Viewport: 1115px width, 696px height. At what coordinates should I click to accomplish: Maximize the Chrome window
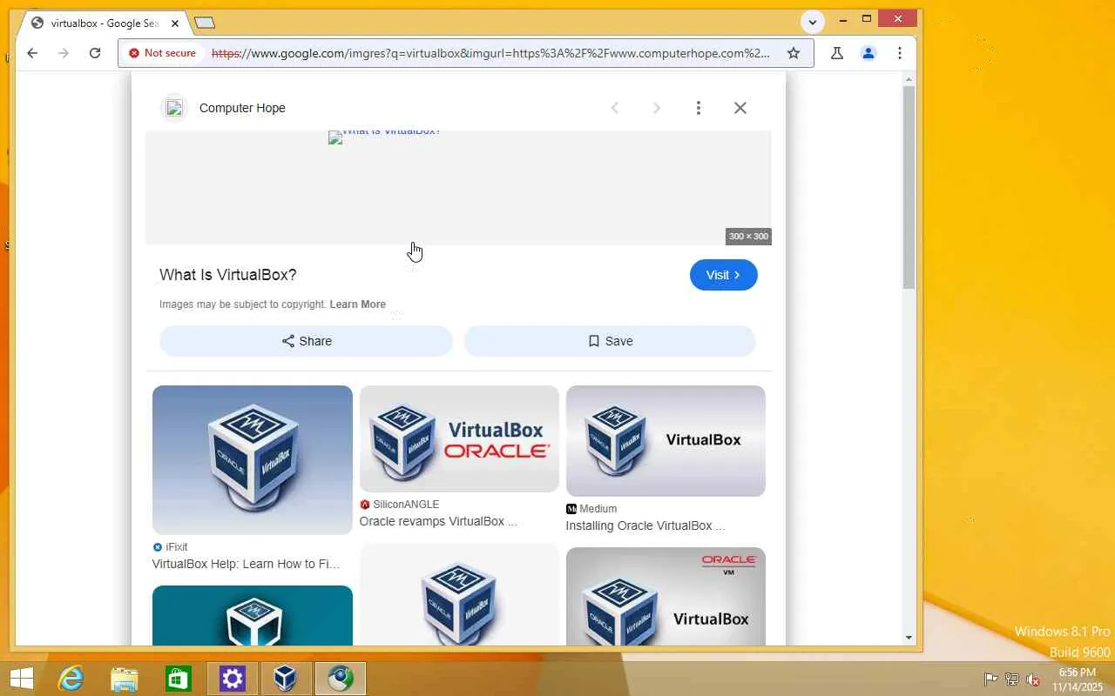click(867, 18)
